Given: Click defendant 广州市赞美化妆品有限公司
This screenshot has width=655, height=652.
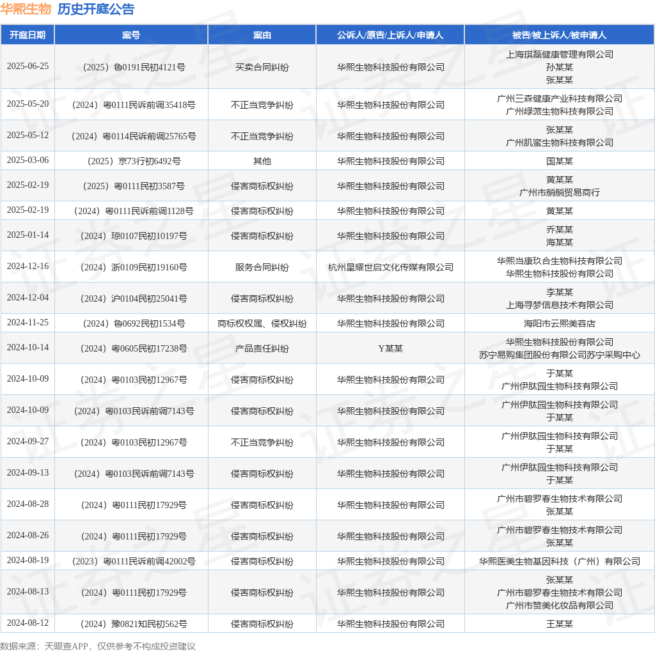Looking at the screenshot, I should coord(559,605).
